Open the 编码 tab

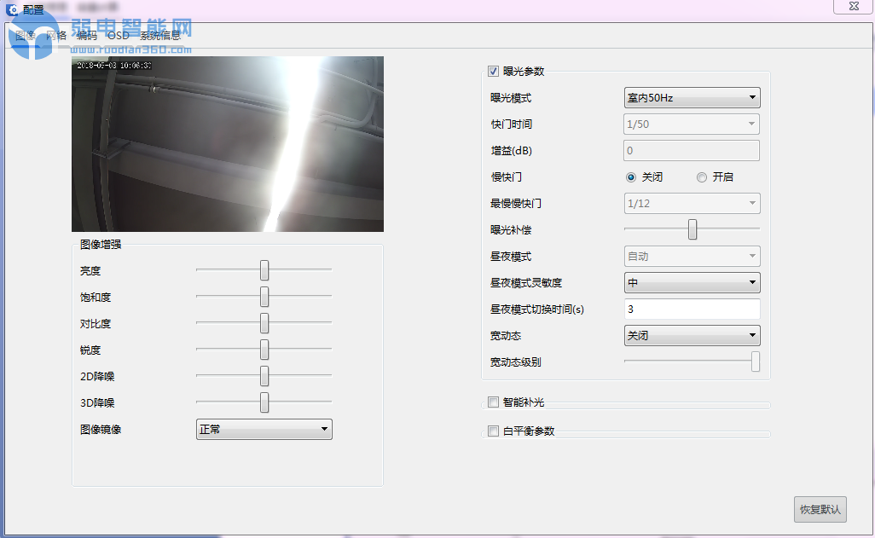[86, 35]
